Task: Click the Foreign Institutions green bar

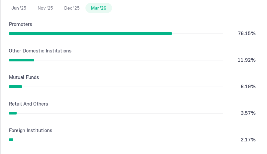Action: [11, 139]
